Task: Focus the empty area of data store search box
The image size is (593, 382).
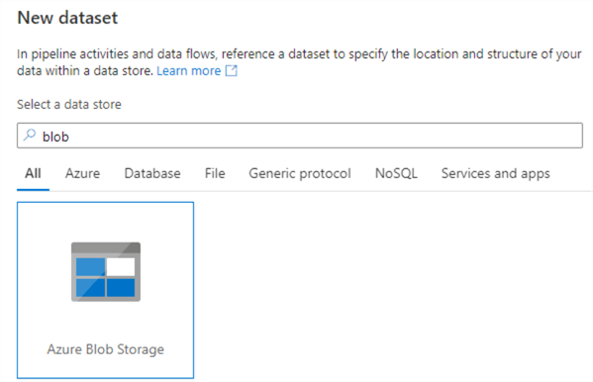Action: (326, 136)
